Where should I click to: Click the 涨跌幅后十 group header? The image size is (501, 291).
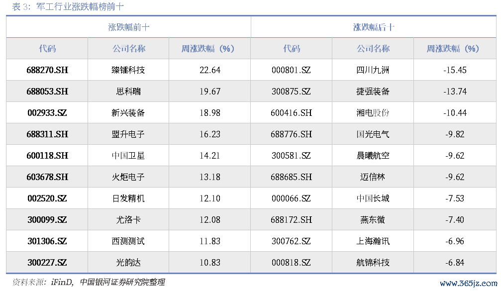pos(374,27)
